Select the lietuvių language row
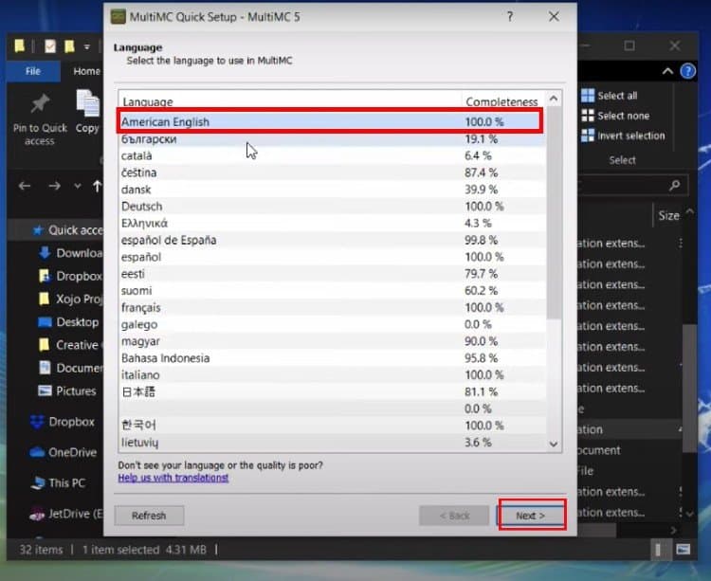 click(x=333, y=443)
